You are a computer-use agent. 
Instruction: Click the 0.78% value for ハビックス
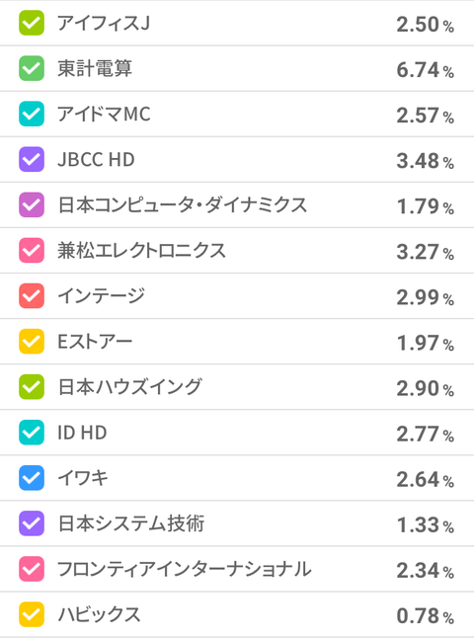(425, 616)
